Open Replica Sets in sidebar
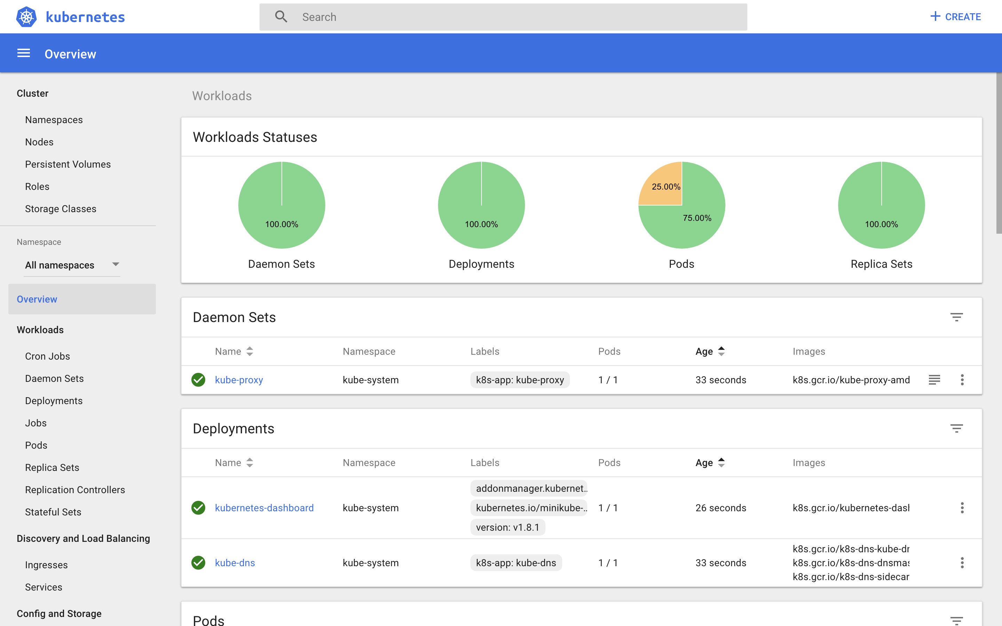Viewport: 1002px width, 626px height. [52, 467]
